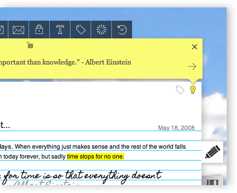The image size is (237, 193).
Task: Open the text font (T) tool
Action: click(60, 30)
